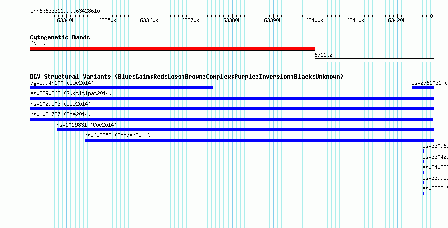Click the left arrowhead of the ruler
The width and height of the screenshot is (448, 228).
pos(31,16)
